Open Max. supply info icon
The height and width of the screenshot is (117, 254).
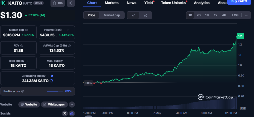[x=65, y=61]
